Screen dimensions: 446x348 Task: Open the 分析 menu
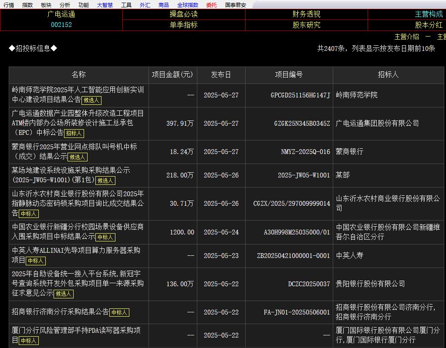[x=65, y=5]
